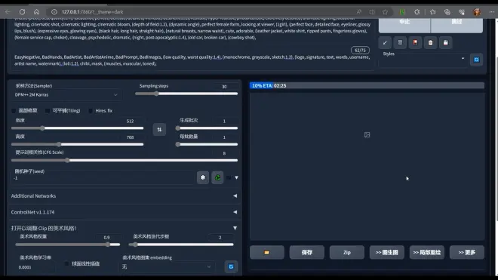The image size is (498, 280).
Task: Enable the face restoration checkbox
Action: click(x=14, y=111)
